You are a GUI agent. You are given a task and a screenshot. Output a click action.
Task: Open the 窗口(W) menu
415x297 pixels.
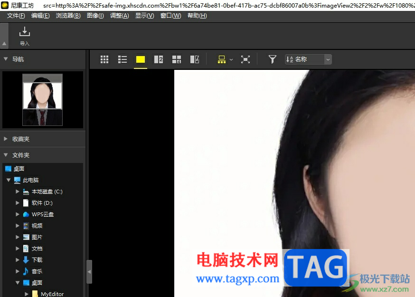pos(171,16)
